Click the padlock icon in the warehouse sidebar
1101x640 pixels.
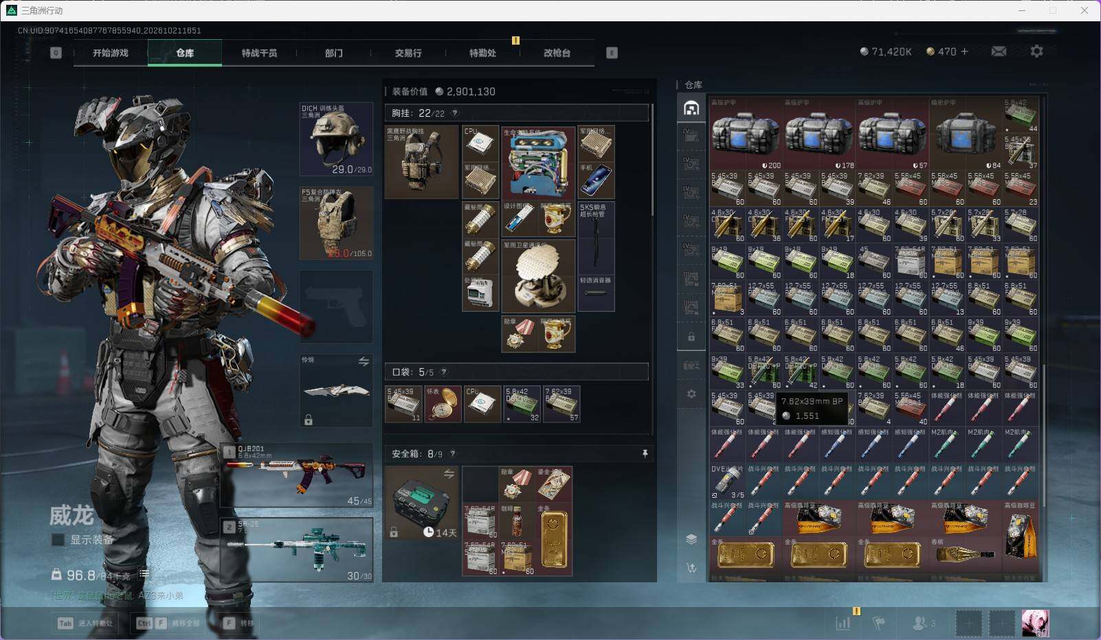[x=691, y=337]
